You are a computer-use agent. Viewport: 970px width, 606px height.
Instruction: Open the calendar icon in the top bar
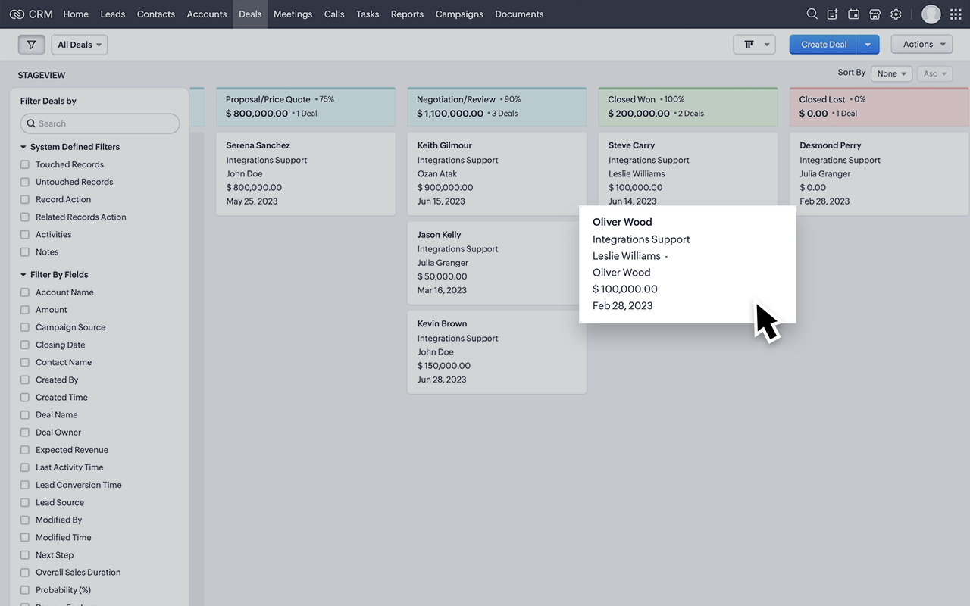(853, 14)
